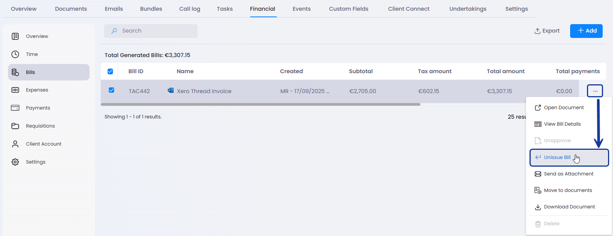
Task: Click the Bills icon in sidebar
Action: click(15, 72)
